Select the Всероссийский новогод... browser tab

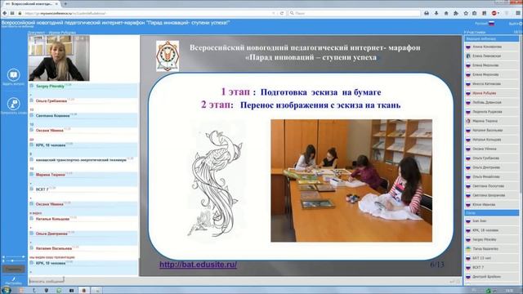pos(31,3)
